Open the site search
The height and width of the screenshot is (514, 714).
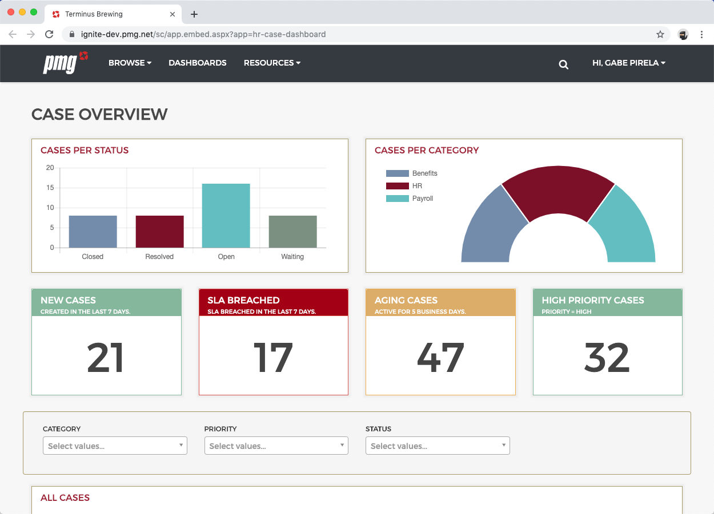pos(564,64)
